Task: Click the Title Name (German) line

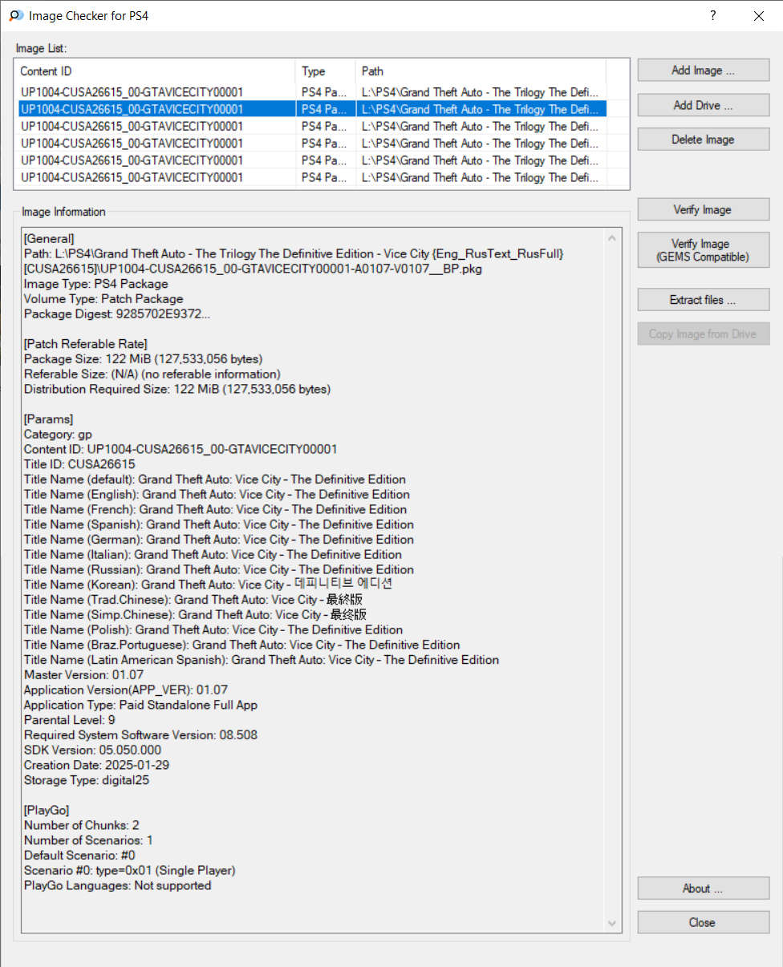Action: [219, 540]
